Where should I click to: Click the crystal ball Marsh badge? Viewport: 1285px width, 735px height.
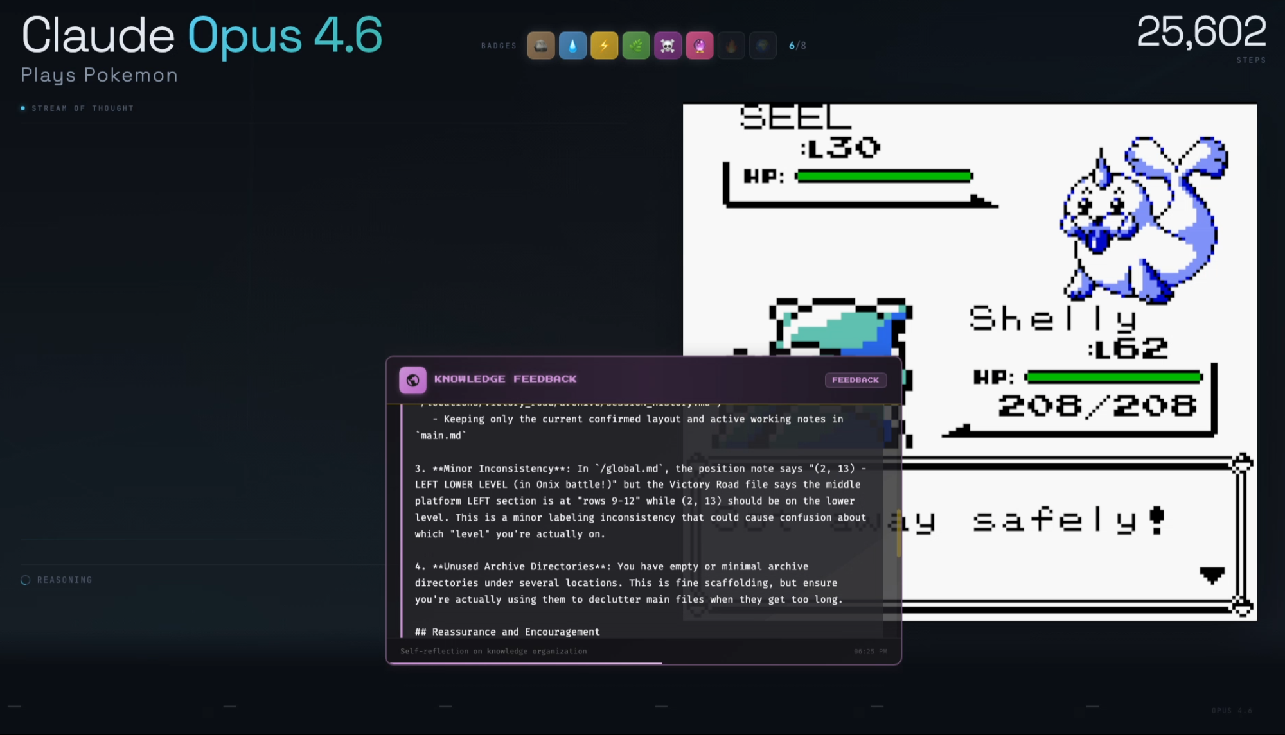pyautogui.click(x=699, y=46)
